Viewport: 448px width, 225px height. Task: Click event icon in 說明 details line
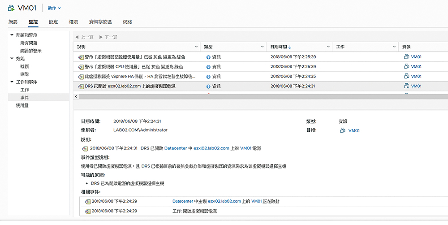pos(85,149)
